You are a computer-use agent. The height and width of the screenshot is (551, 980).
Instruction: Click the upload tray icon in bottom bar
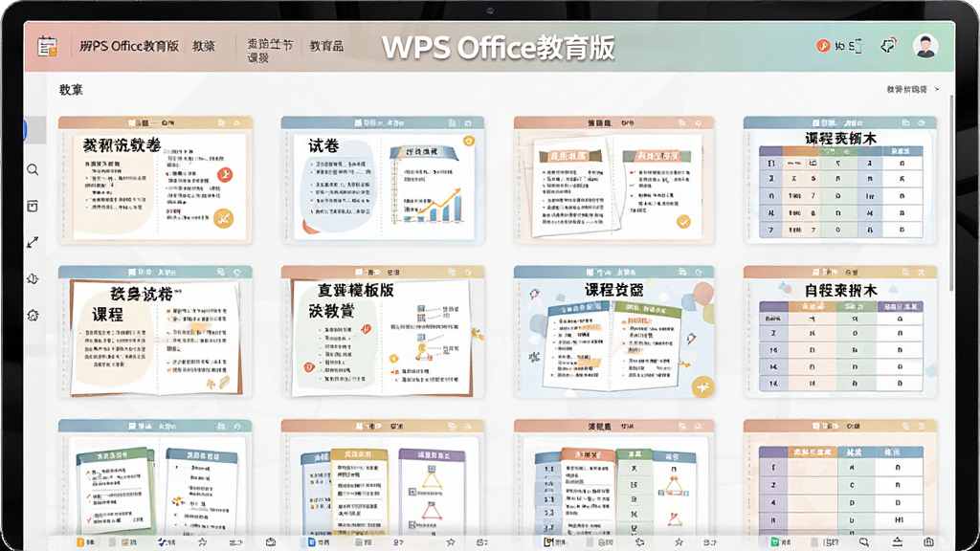click(x=897, y=542)
